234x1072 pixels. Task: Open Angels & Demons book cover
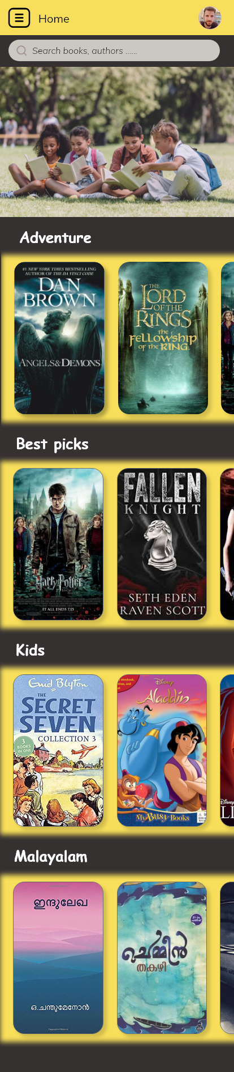59,338
